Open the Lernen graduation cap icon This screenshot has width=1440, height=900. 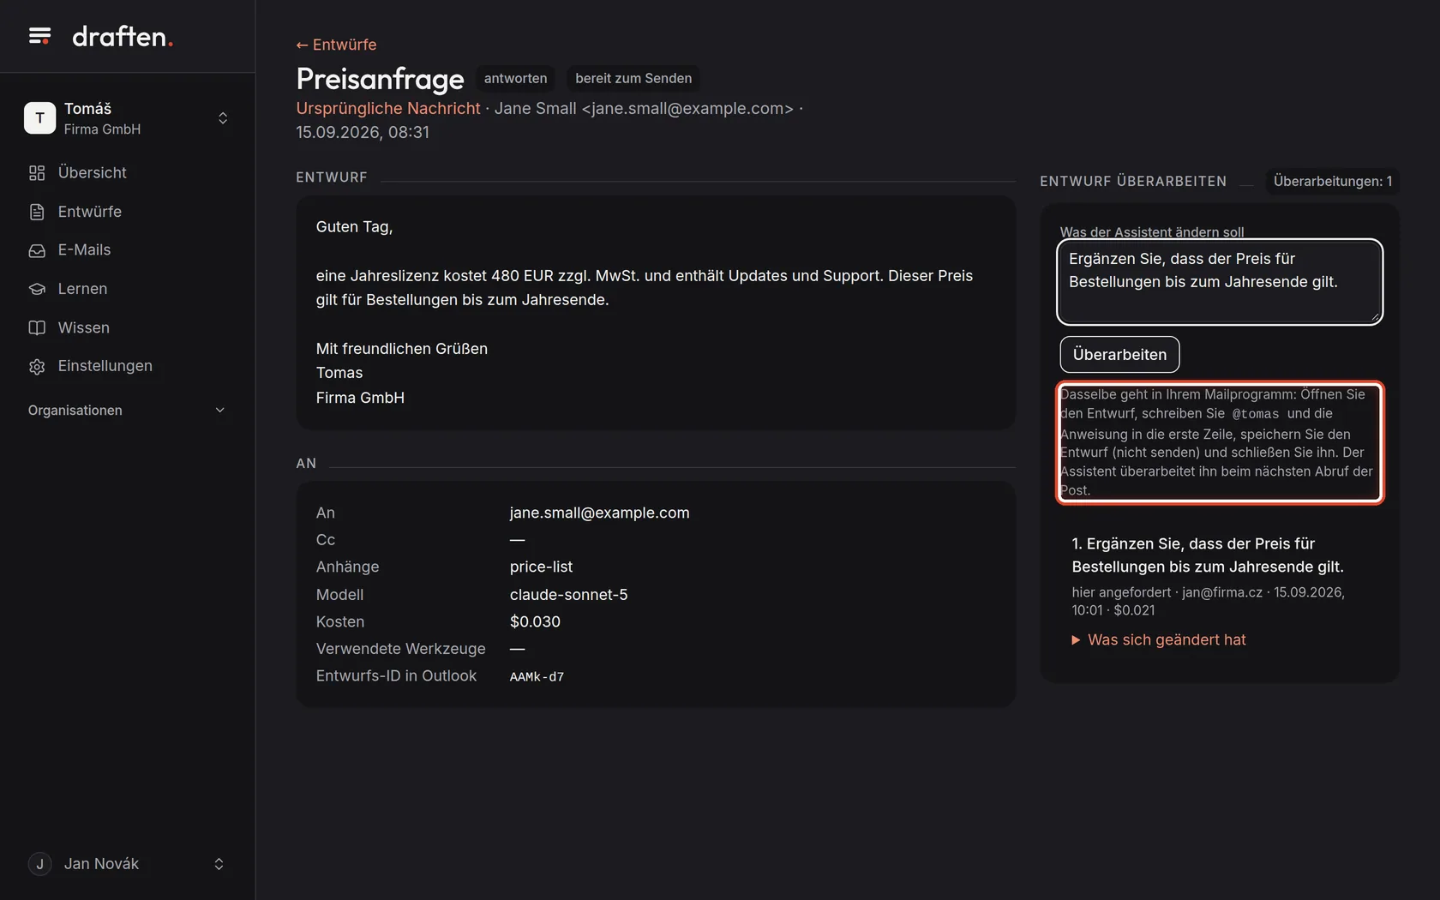coord(37,289)
